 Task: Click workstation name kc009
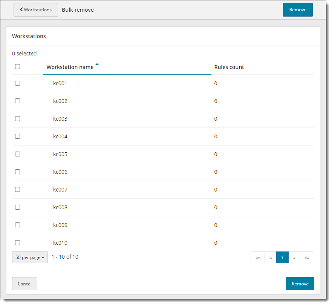coord(60,225)
